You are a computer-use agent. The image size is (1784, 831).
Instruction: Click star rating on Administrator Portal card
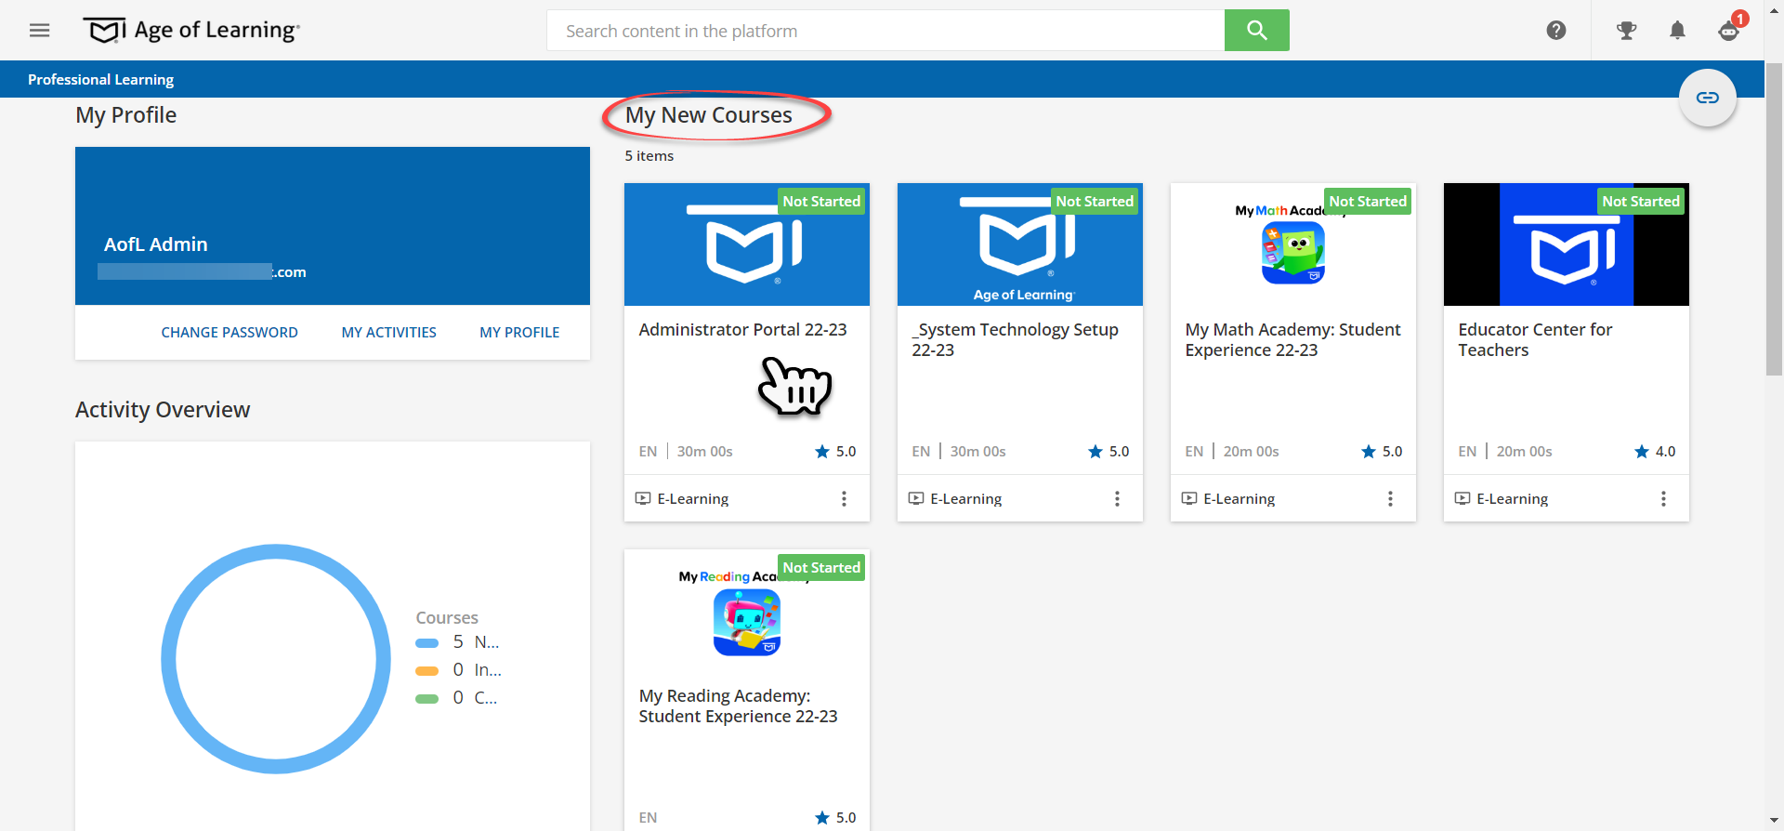835,452
